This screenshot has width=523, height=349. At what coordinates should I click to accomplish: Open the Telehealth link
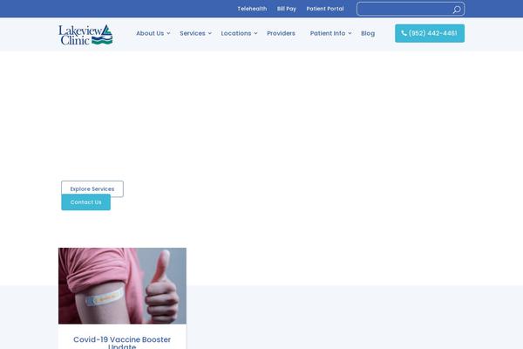(x=252, y=9)
